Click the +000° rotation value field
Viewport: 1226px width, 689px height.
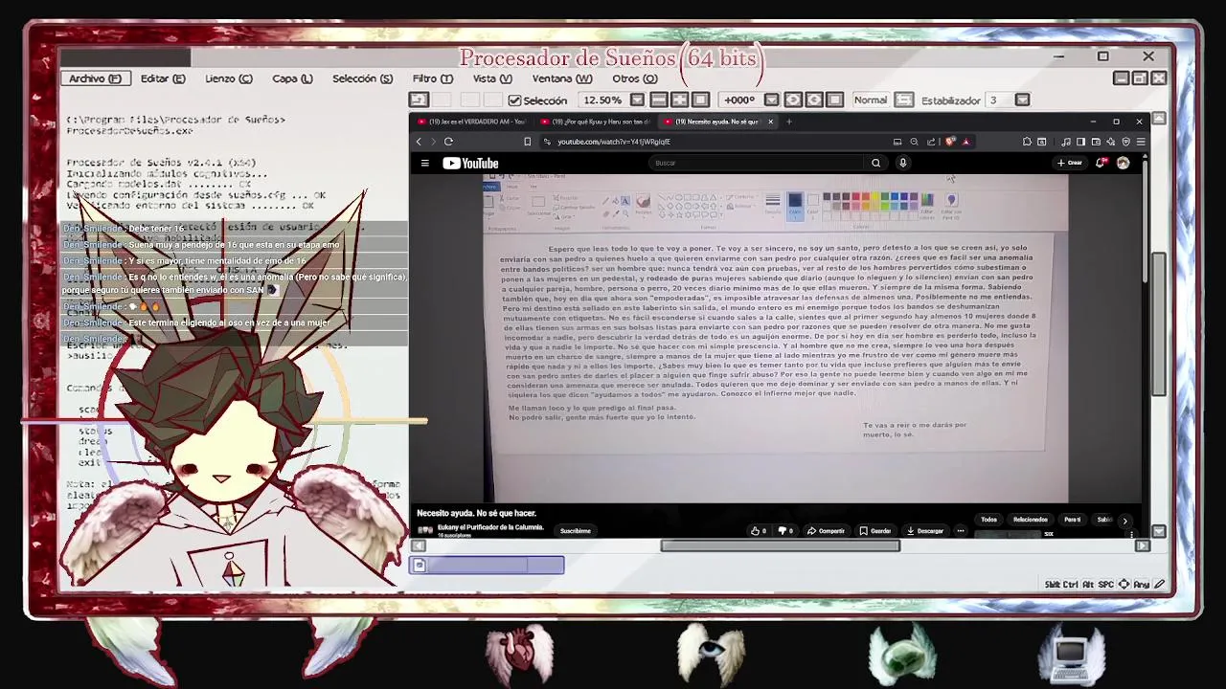(739, 100)
